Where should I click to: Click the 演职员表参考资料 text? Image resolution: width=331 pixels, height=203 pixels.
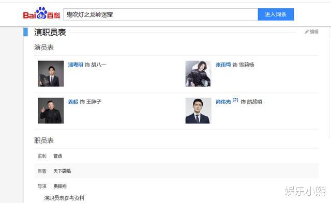coord(64,198)
